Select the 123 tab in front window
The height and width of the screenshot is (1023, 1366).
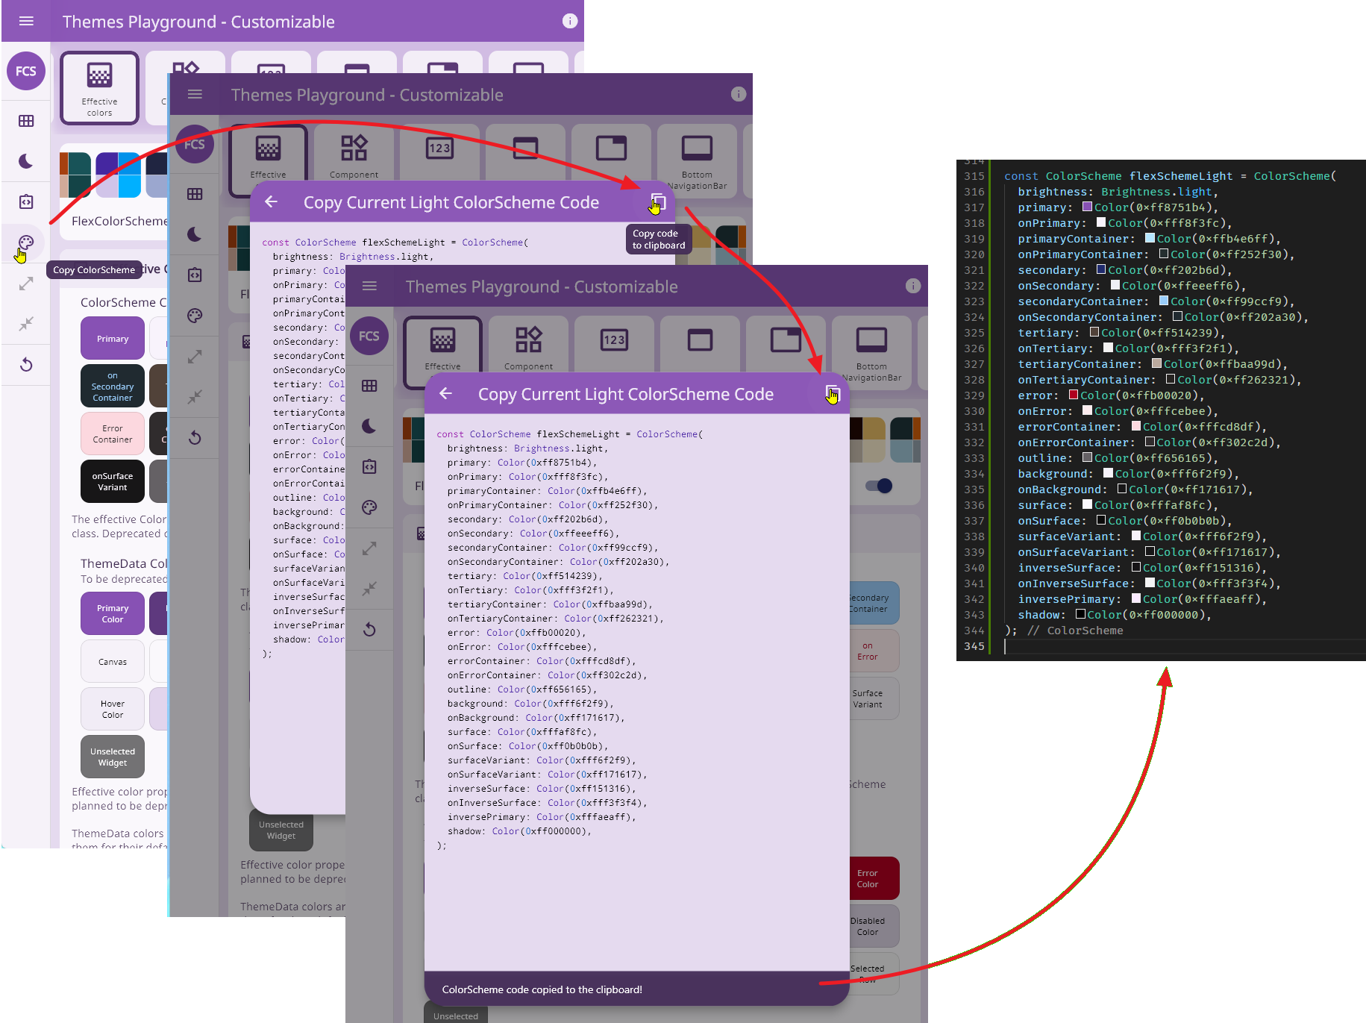pyautogui.click(x=614, y=343)
